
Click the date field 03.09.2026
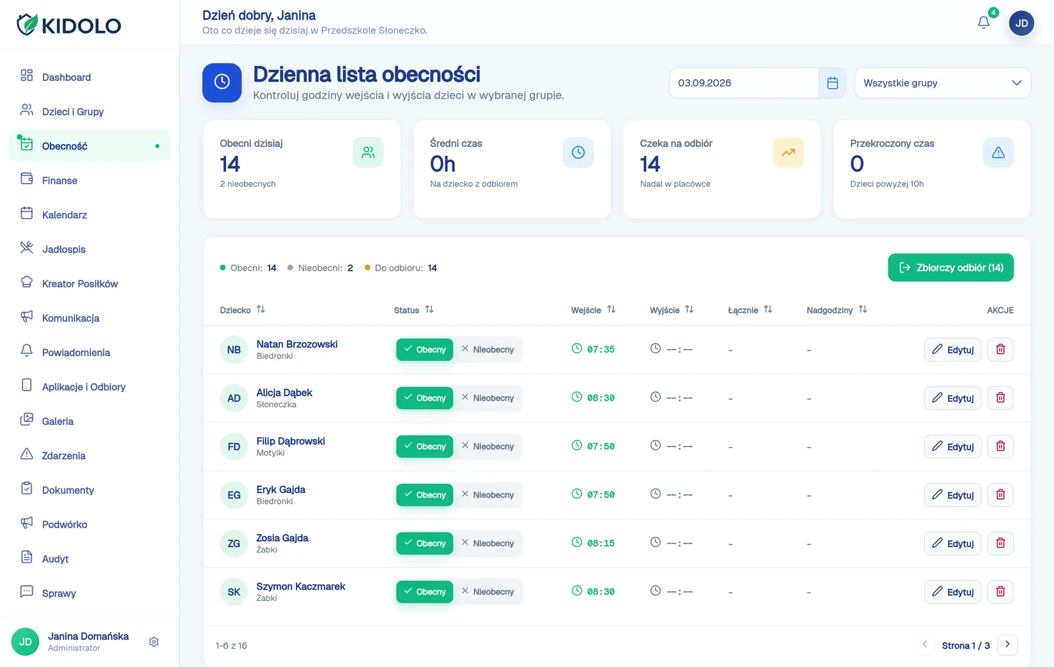(x=744, y=83)
